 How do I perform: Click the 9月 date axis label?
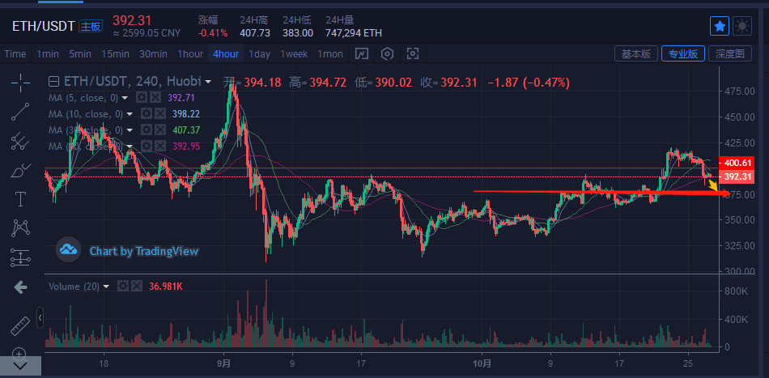[223, 363]
